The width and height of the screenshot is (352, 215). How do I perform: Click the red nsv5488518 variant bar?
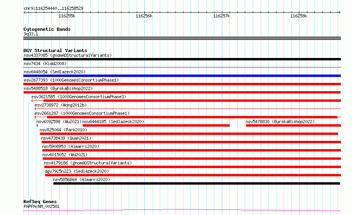pos(182,92)
